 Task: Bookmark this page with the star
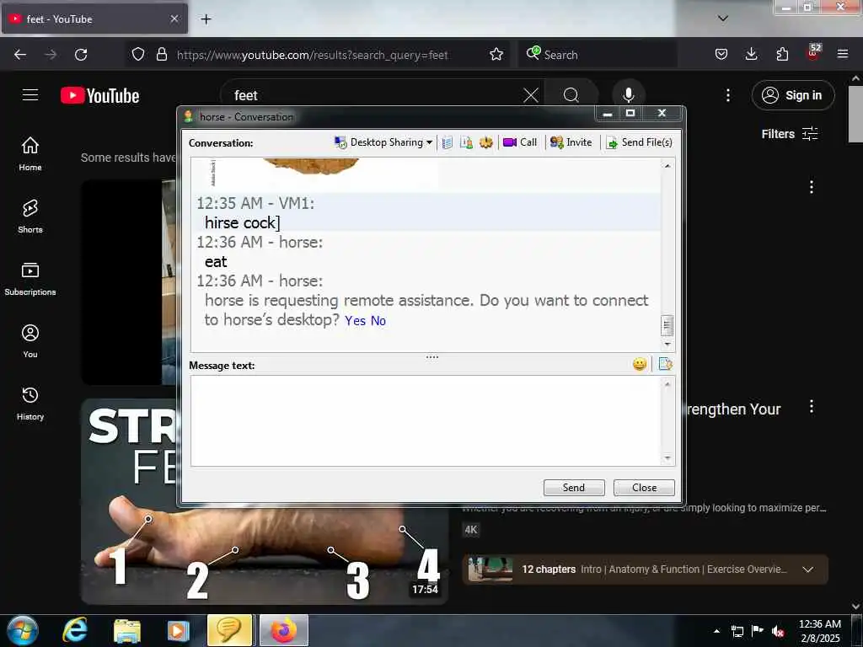pyautogui.click(x=496, y=55)
